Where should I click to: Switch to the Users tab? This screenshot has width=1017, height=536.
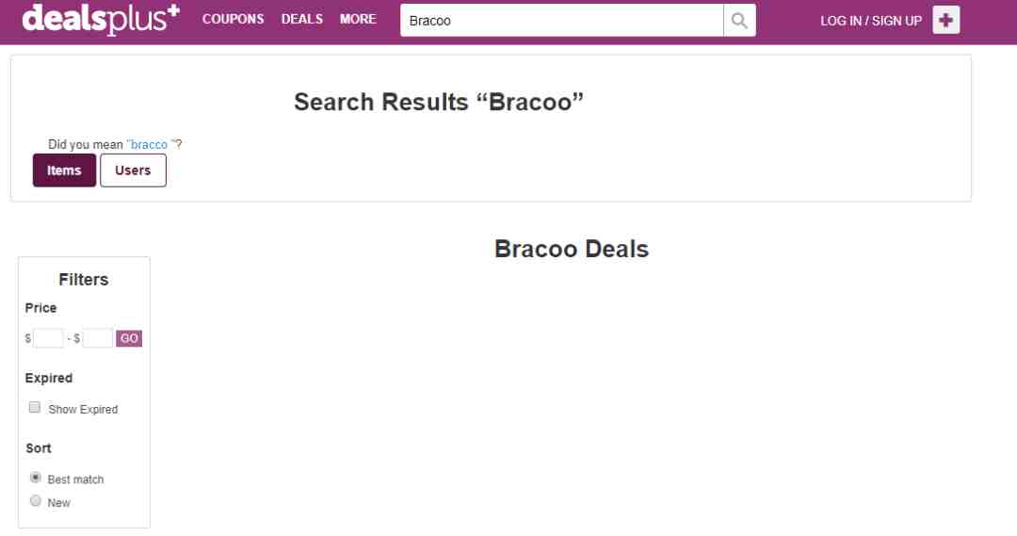(x=133, y=171)
